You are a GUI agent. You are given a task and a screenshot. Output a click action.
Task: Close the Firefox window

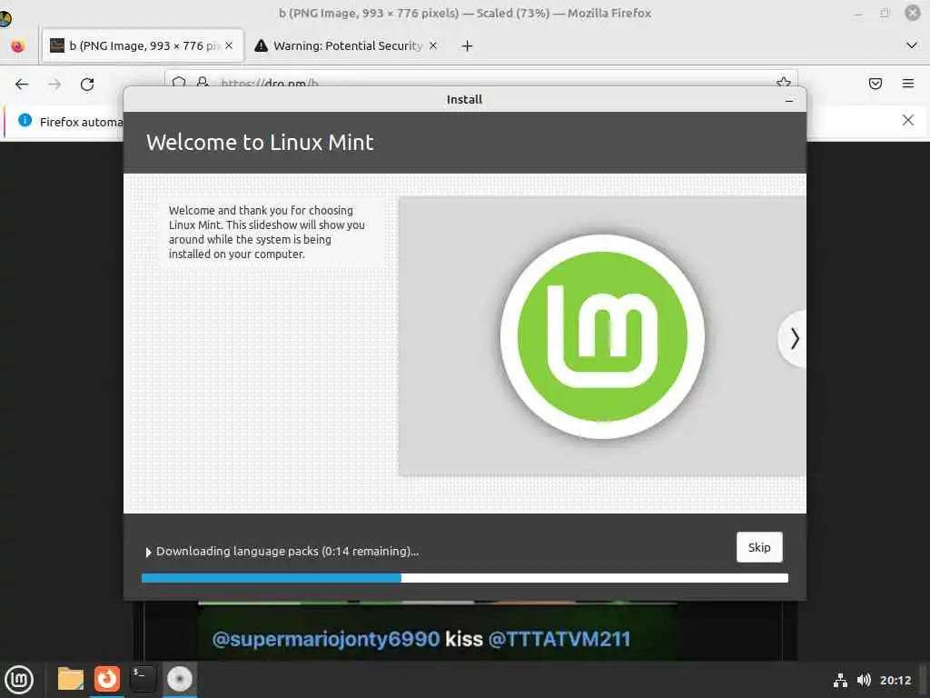[x=912, y=13]
